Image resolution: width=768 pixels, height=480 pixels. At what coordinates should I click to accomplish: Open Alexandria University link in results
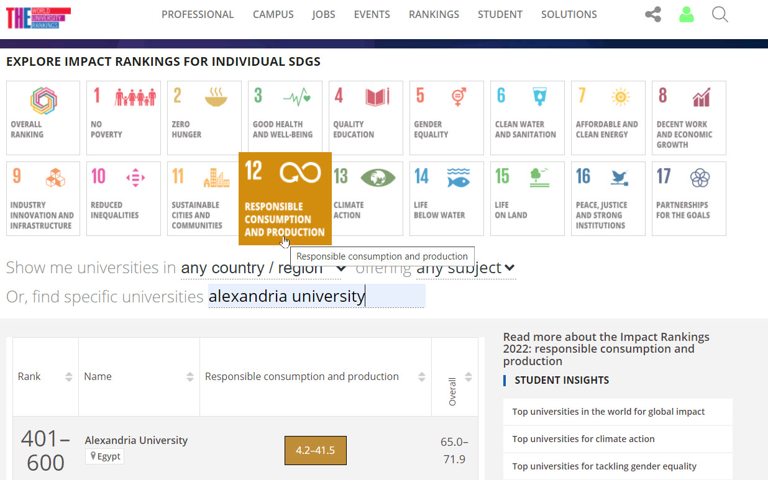[136, 440]
